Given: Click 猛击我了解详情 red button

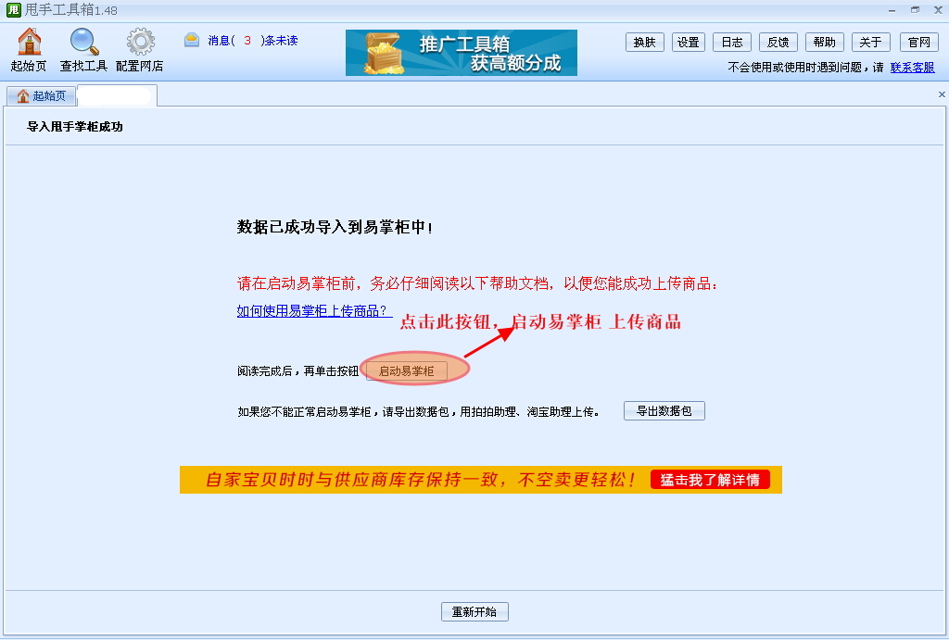Looking at the screenshot, I should tap(710, 480).
